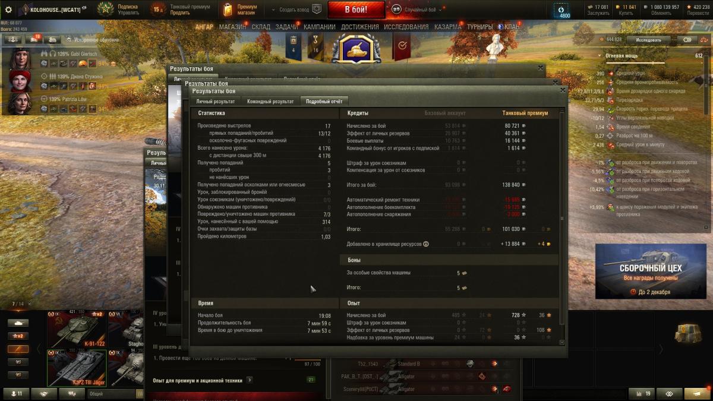Open crew member Диана Стужина
The height and width of the screenshot is (401, 713).
click(x=59, y=81)
